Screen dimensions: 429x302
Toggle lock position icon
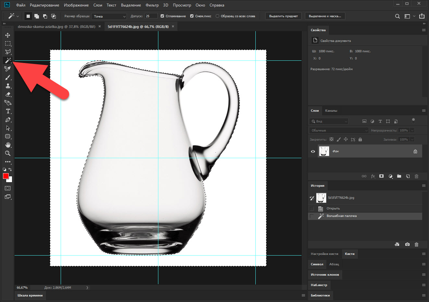346,139
